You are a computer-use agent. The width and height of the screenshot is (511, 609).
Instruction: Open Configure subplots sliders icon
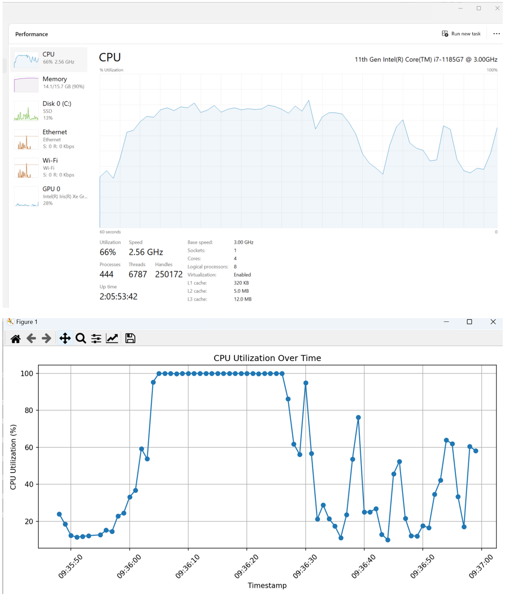click(x=96, y=339)
